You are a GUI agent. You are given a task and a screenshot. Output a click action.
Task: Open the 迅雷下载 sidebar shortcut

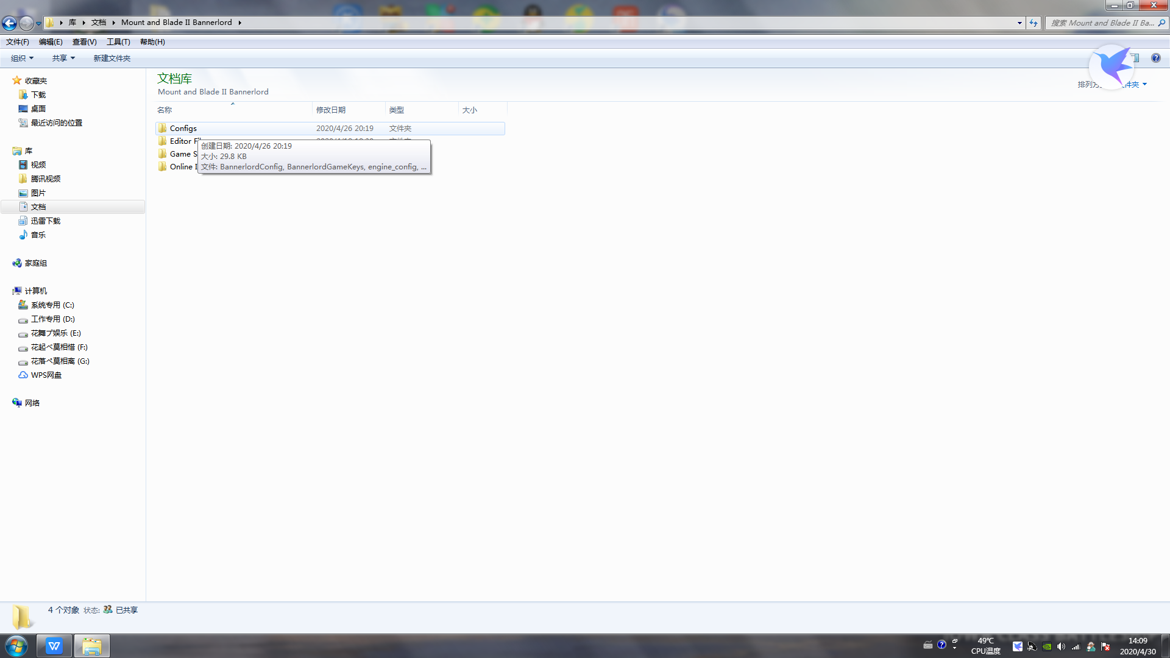(45, 220)
